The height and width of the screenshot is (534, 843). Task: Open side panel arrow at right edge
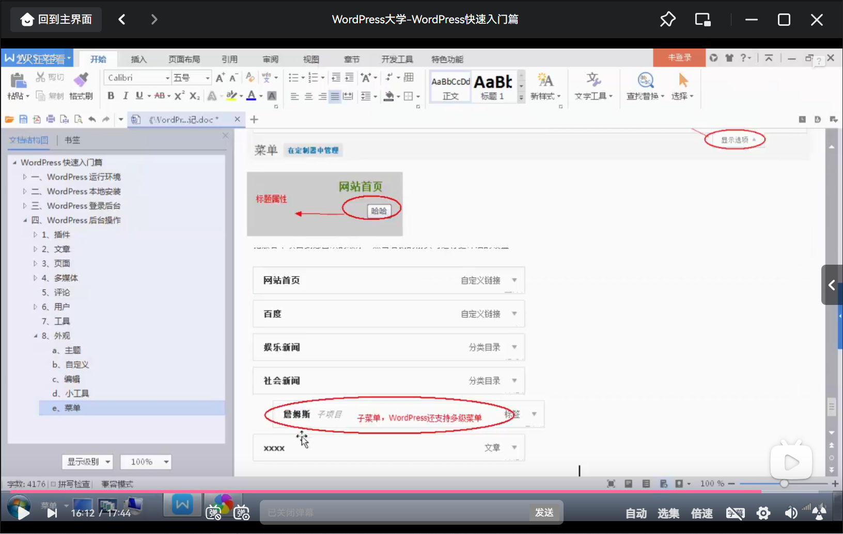click(x=832, y=285)
